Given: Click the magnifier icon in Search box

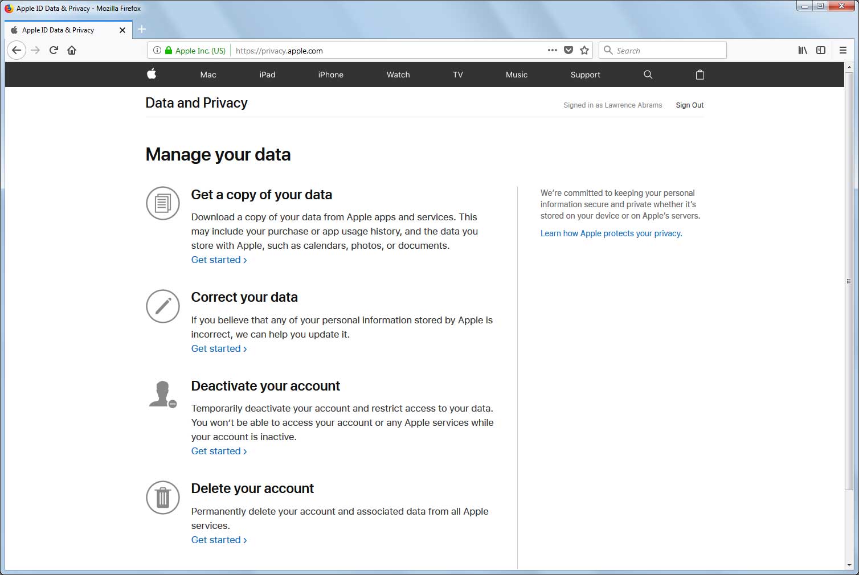Looking at the screenshot, I should tap(608, 50).
